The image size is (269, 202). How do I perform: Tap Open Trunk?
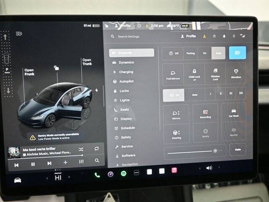pos(87,62)
